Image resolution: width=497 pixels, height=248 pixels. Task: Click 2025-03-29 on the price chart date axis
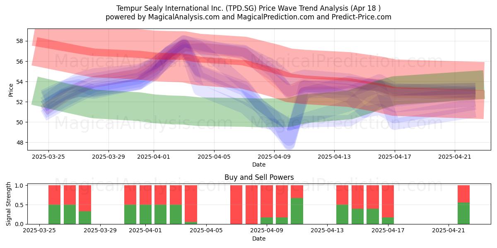point(109,157)
